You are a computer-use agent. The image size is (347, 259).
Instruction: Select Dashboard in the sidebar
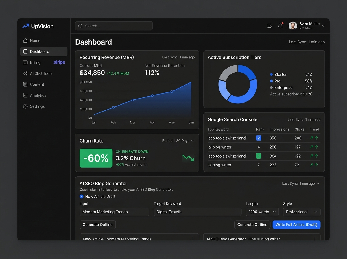[x=44, y=51]
